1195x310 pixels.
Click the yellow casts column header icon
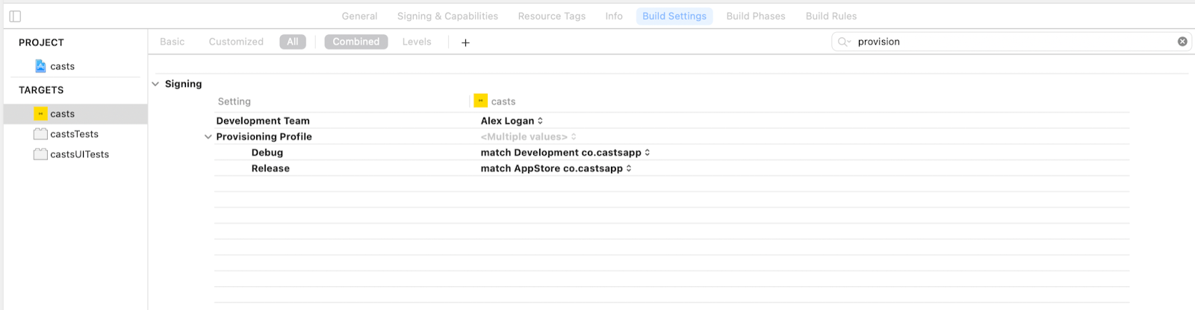481,101
